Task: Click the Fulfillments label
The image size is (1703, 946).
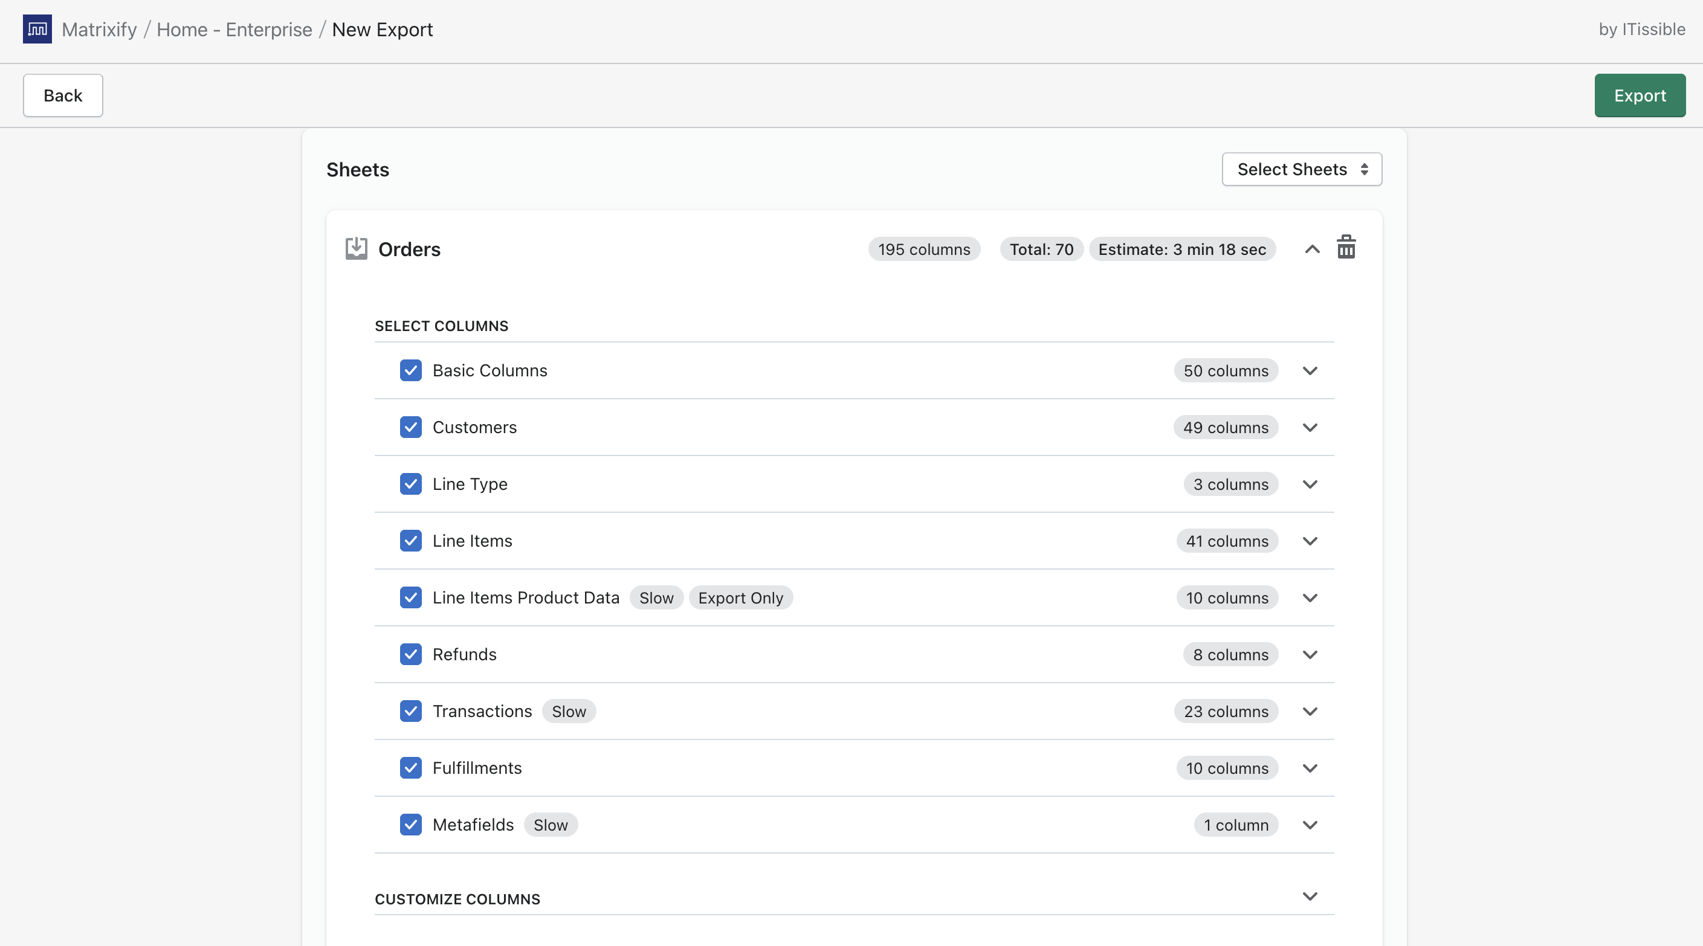Action: pyautogui.click(x=477, y=768)
